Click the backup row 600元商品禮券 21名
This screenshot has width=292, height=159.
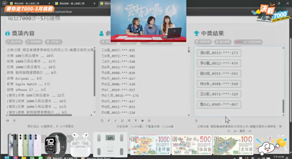pyautogui.click(x=36, y=95)
